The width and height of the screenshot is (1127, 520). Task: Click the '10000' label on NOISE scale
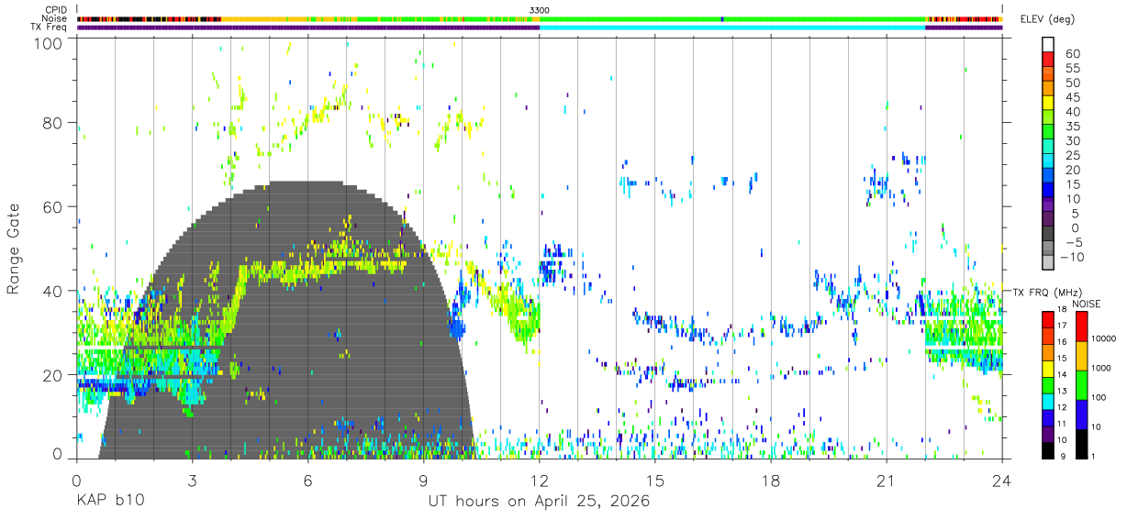click(x=1105, y=338)
